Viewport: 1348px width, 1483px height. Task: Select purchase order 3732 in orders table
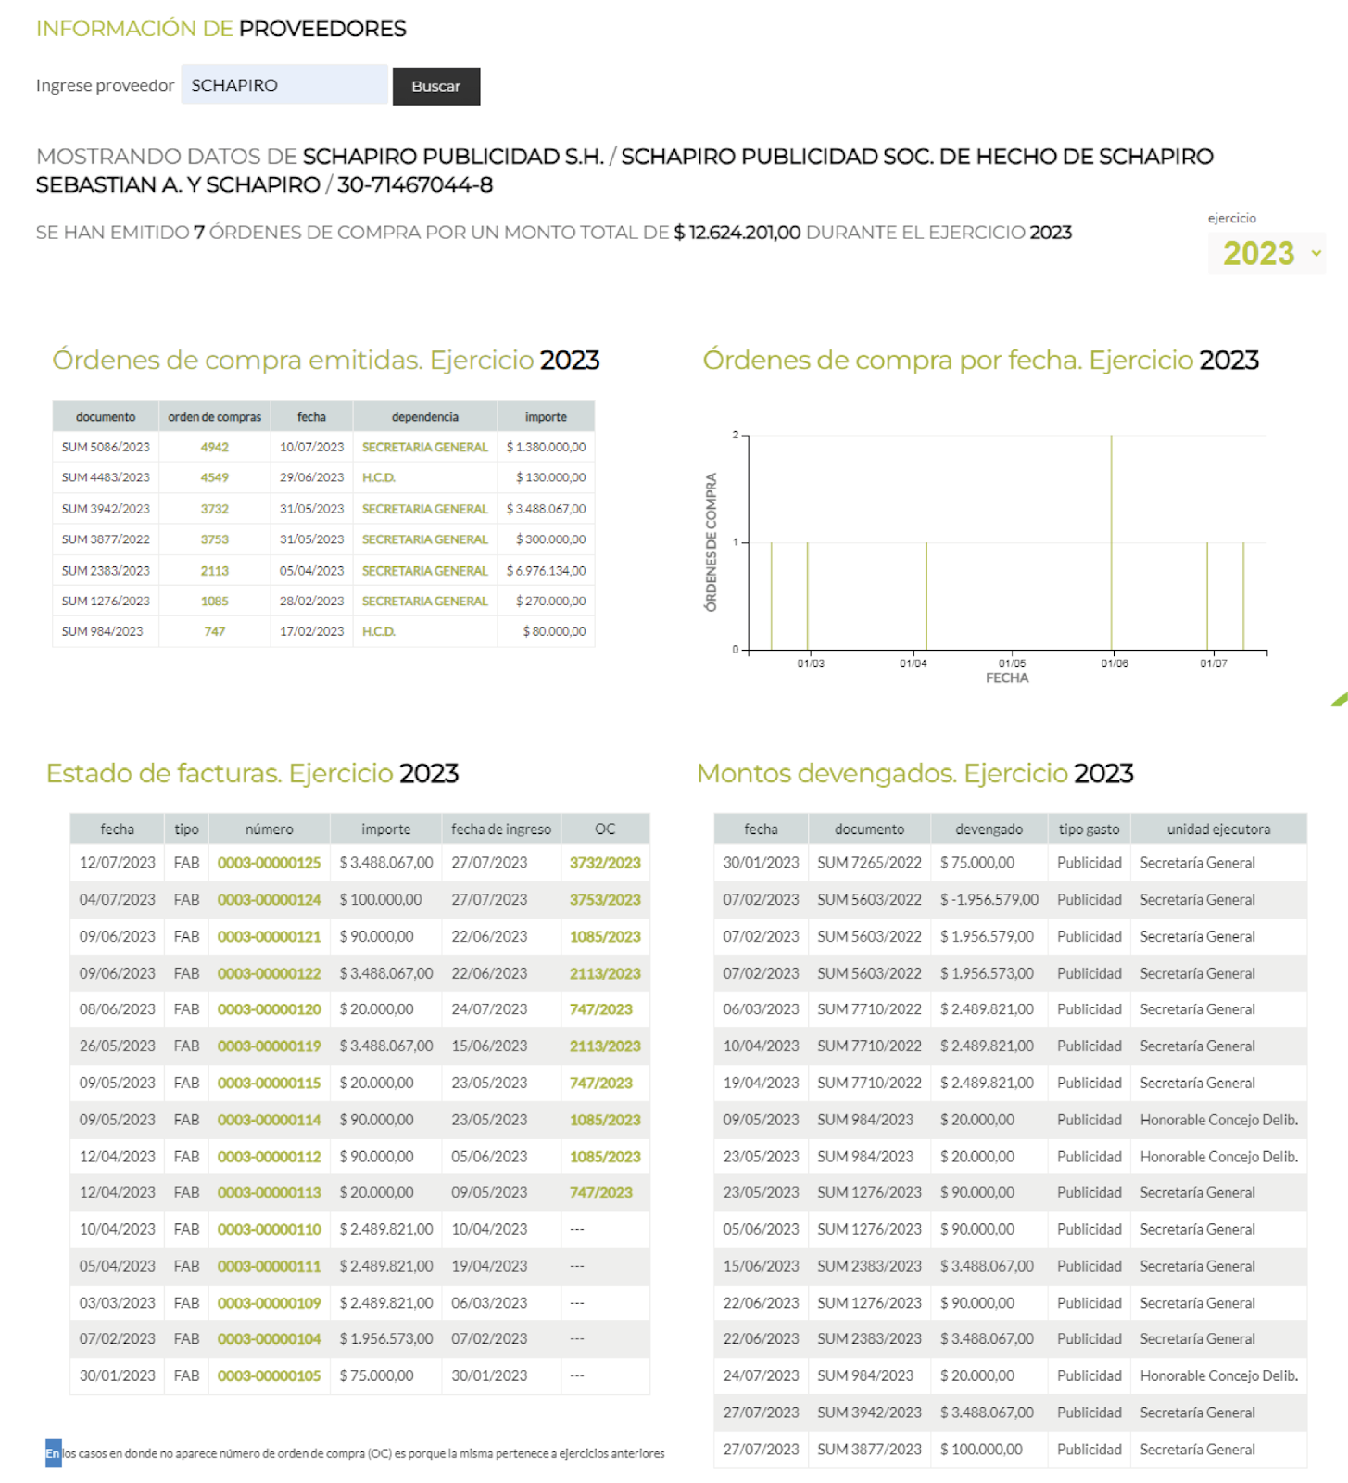coord(214,509)
